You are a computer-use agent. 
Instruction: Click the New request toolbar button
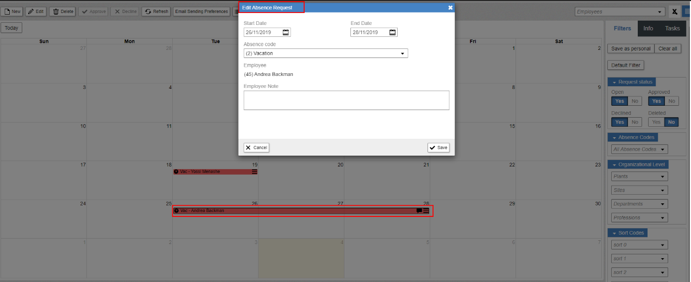coord(12,11)
